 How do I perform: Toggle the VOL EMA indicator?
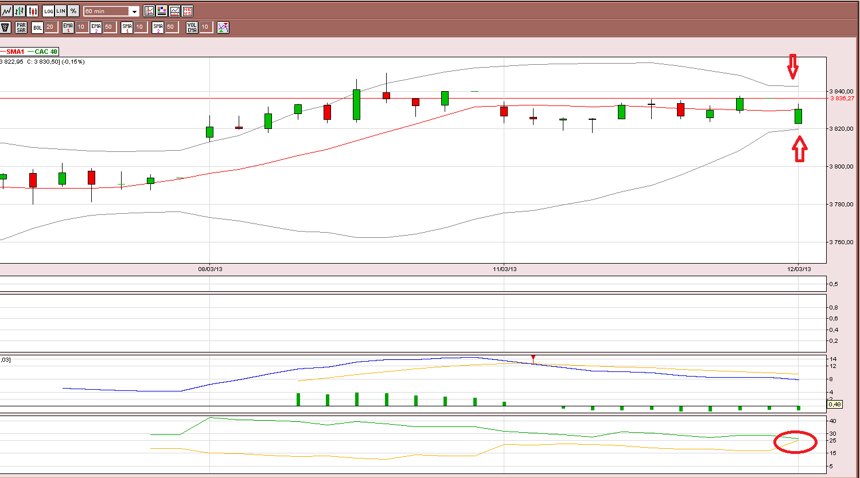(x=192, y=27)
